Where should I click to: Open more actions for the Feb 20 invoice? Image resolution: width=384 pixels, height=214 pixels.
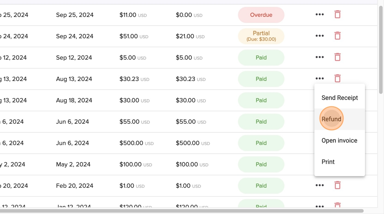pyautogui.click(x=320, y=185)
